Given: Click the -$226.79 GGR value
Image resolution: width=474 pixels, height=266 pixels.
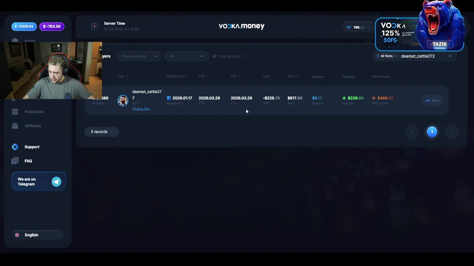Looking at the screenshot, I should point(271,98).
